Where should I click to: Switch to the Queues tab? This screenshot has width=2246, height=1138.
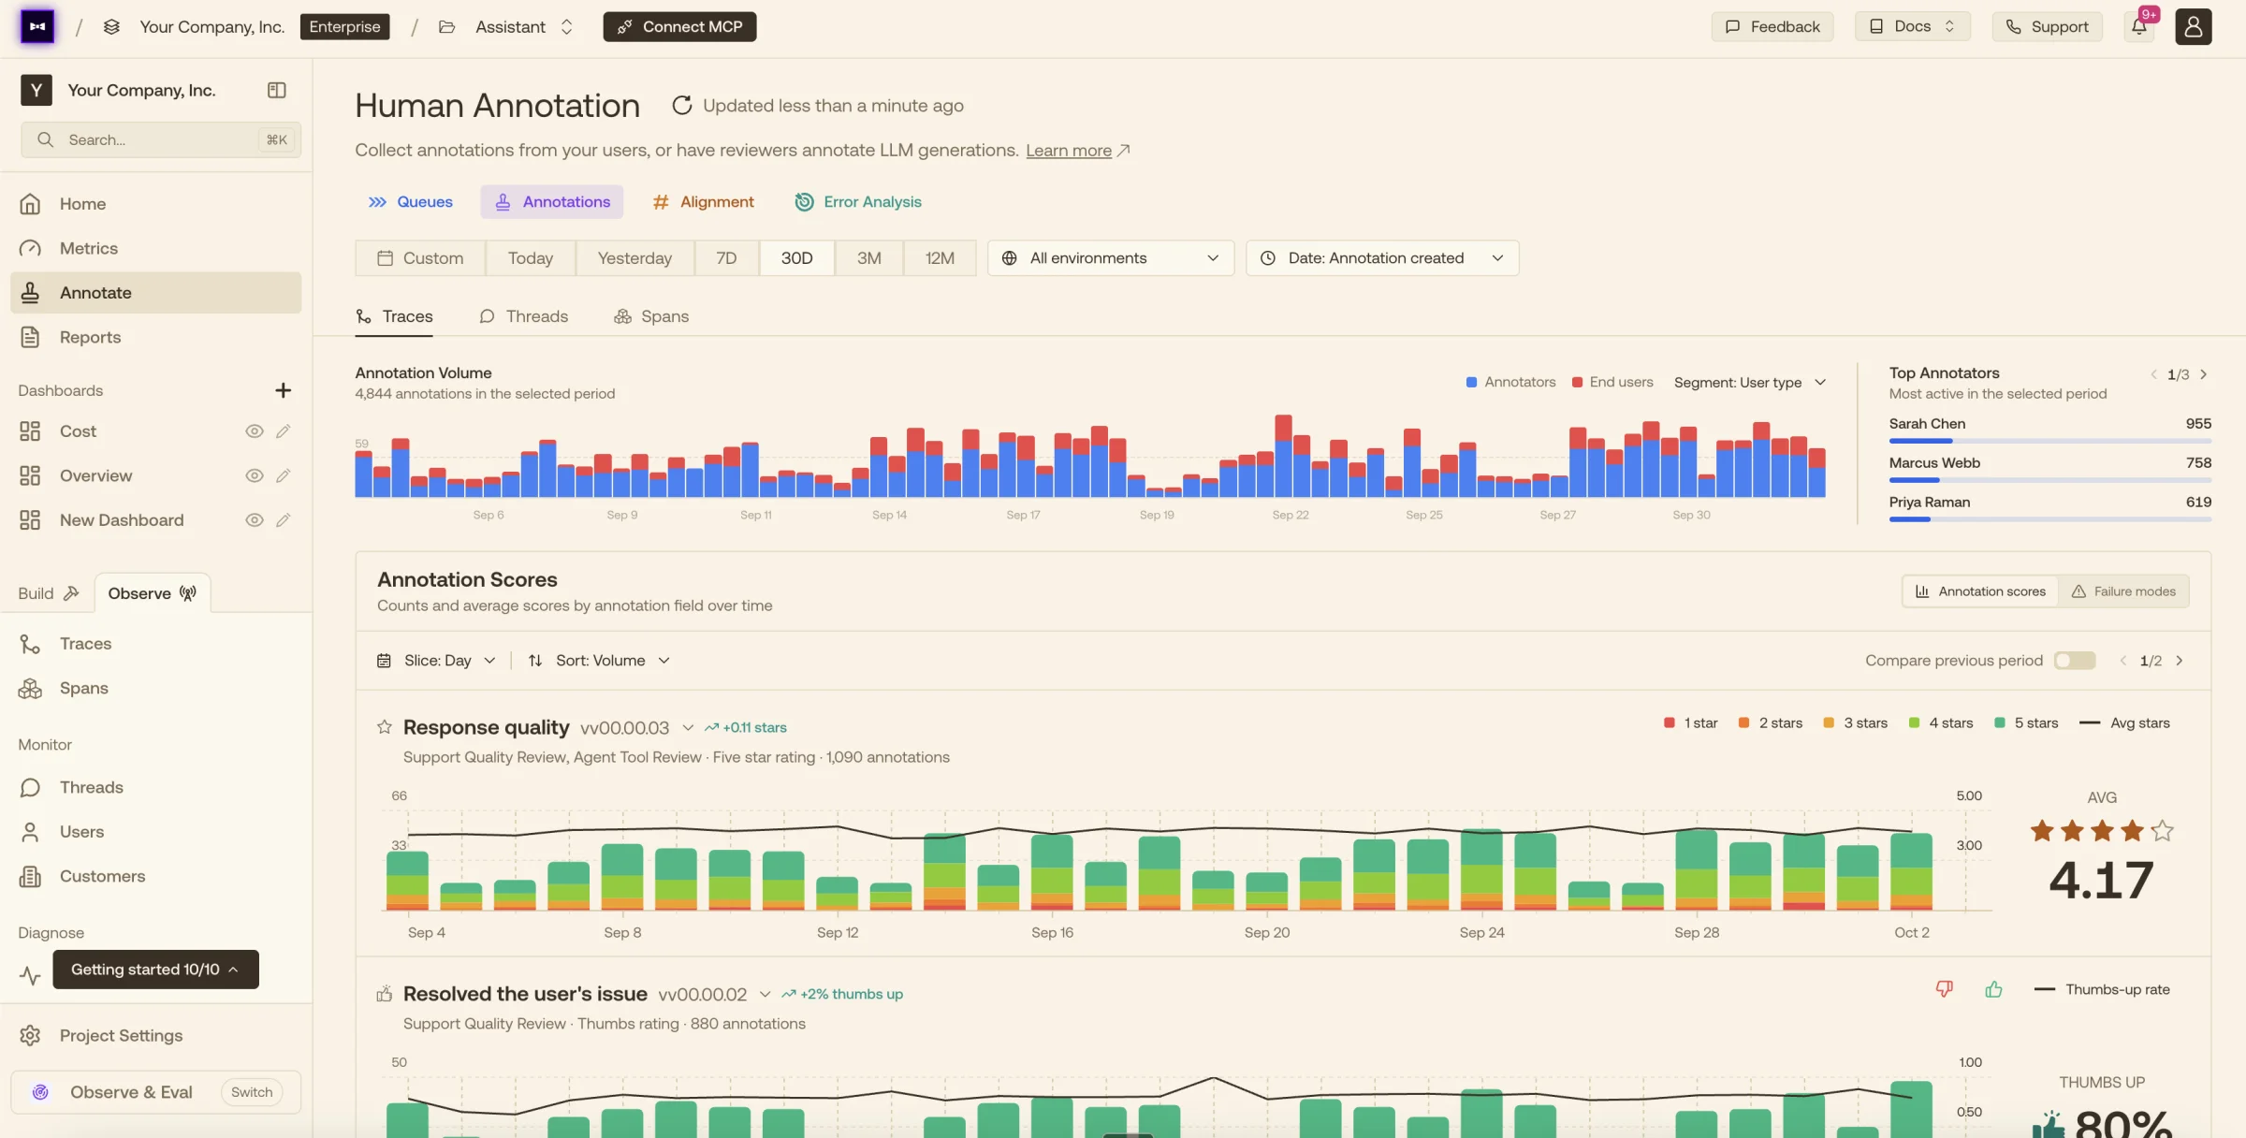tap(410, 202)
